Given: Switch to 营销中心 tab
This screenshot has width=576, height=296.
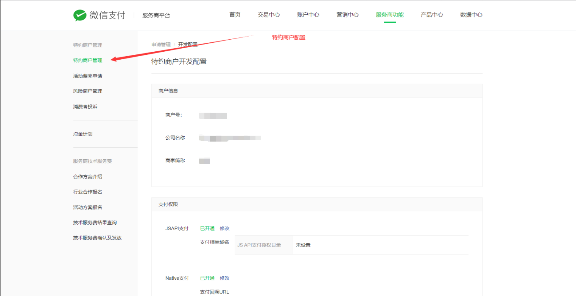Looking at the screenshot, I should 347,15.
